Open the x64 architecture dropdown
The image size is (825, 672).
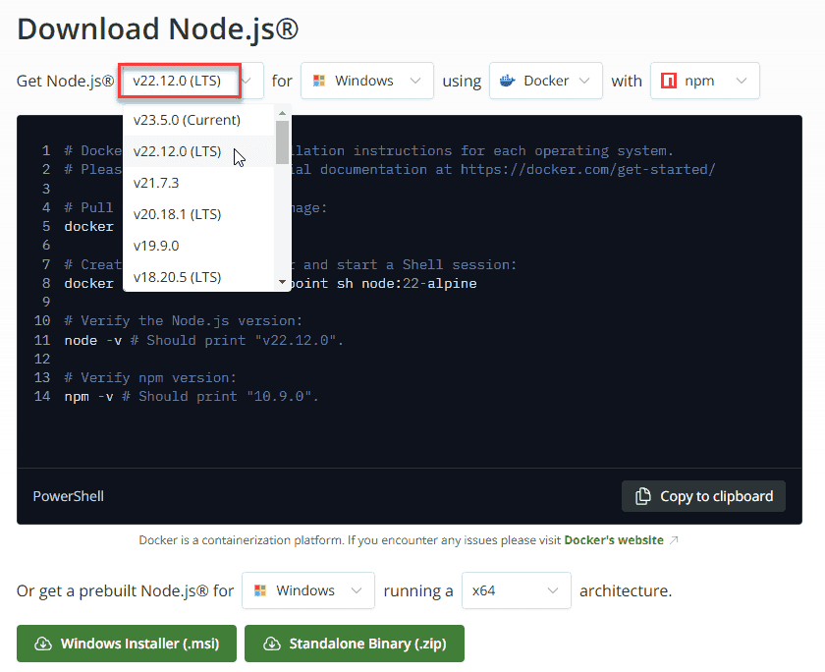[x=517, y=590]
